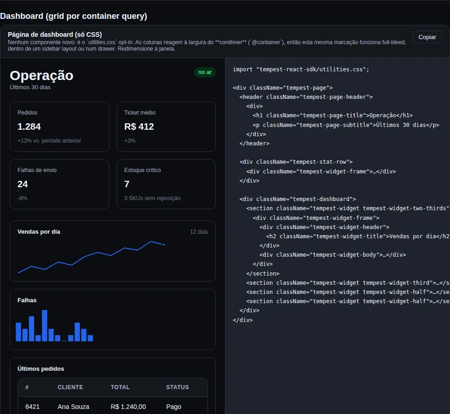The image size is (450, 414).
Task: Click the Vendas por dia line chart
Action: pos(91,257)
